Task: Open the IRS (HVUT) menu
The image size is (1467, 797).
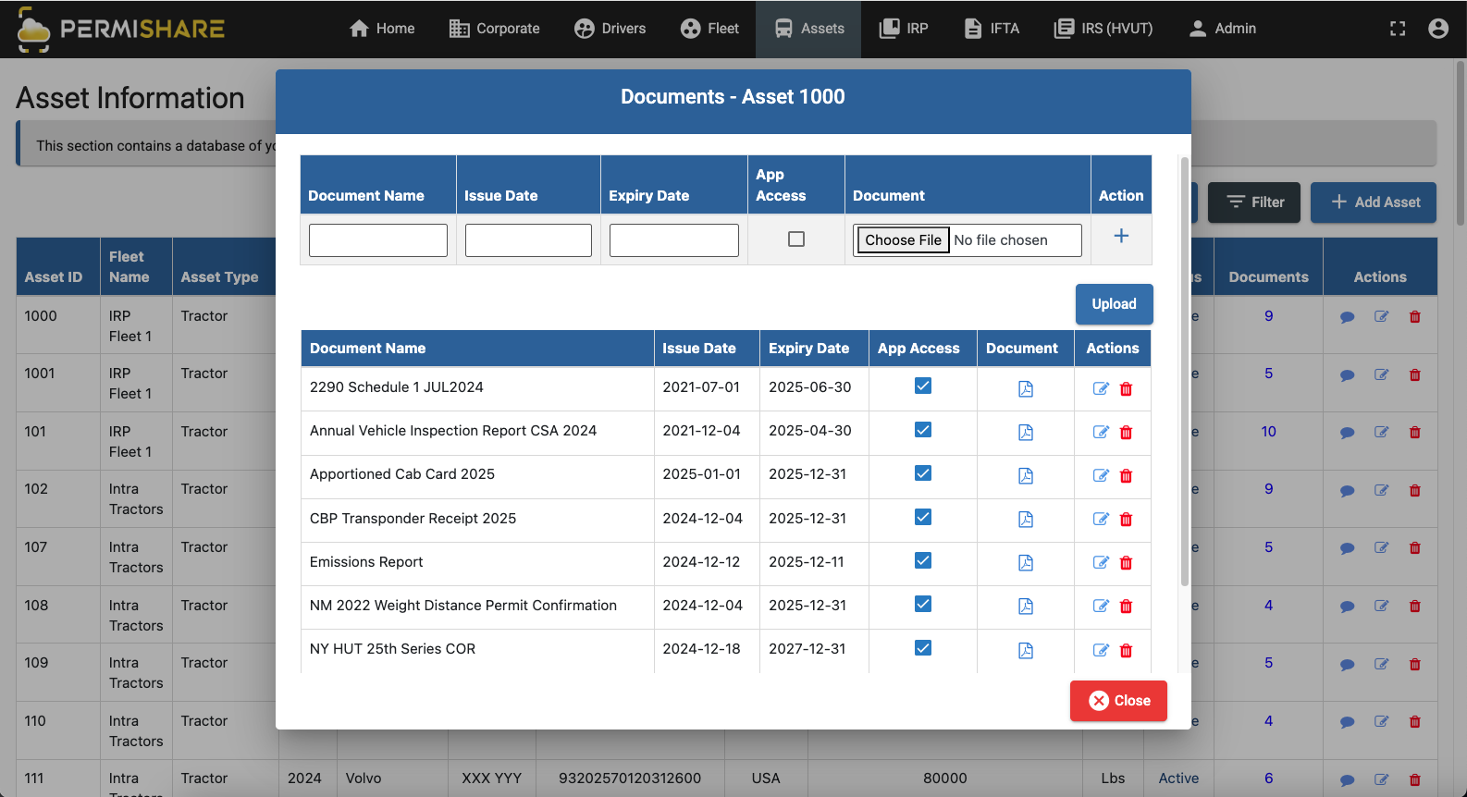Action: 1103,29
